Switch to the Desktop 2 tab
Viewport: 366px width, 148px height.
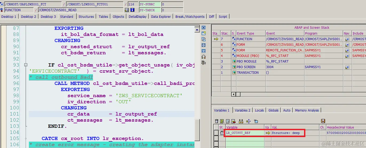coord(29,17)
